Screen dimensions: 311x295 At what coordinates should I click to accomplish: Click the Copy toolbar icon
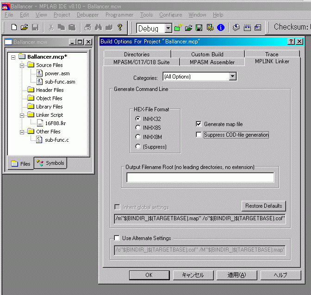coord(61,27)
